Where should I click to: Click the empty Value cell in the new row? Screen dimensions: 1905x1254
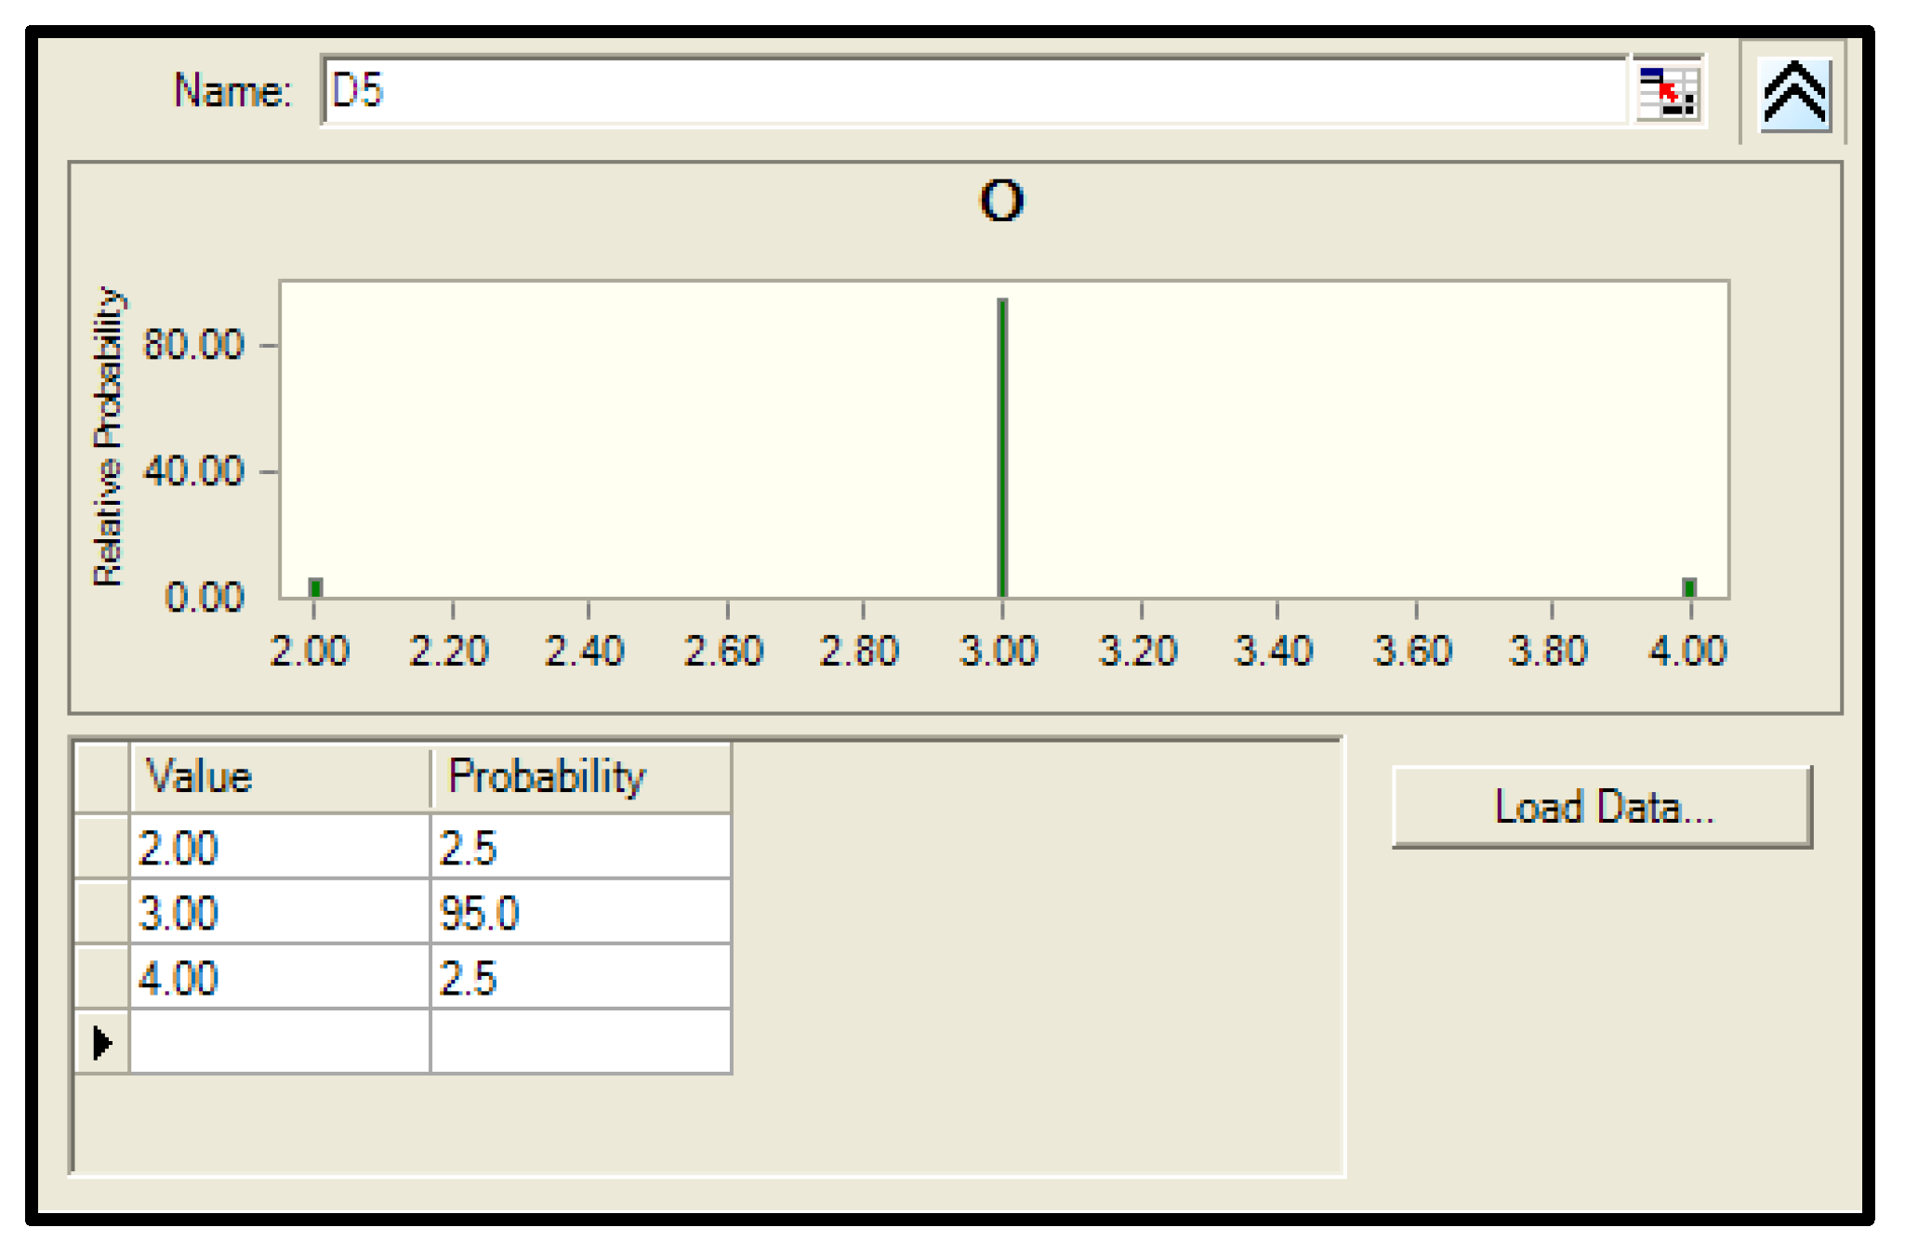(x=280, y=1042)
